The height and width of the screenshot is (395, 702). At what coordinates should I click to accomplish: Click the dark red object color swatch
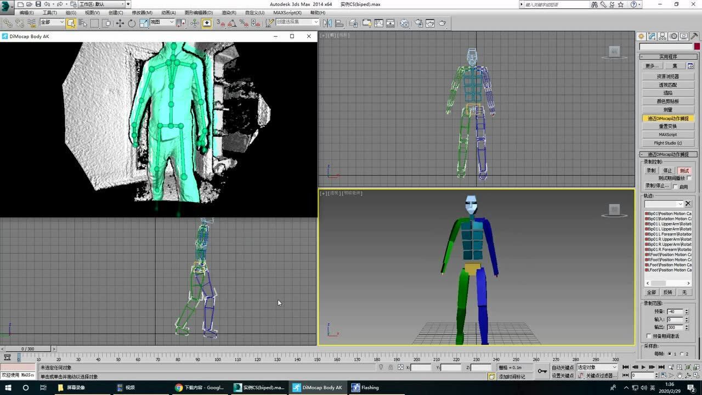697,47
